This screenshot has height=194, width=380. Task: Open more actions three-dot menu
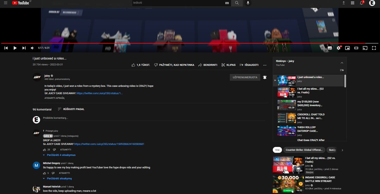click(265, 65)
